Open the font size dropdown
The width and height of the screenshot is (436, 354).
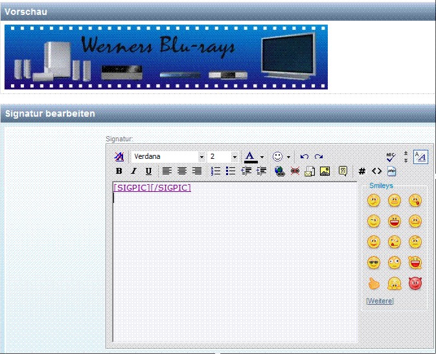click(x=235, y=157)
